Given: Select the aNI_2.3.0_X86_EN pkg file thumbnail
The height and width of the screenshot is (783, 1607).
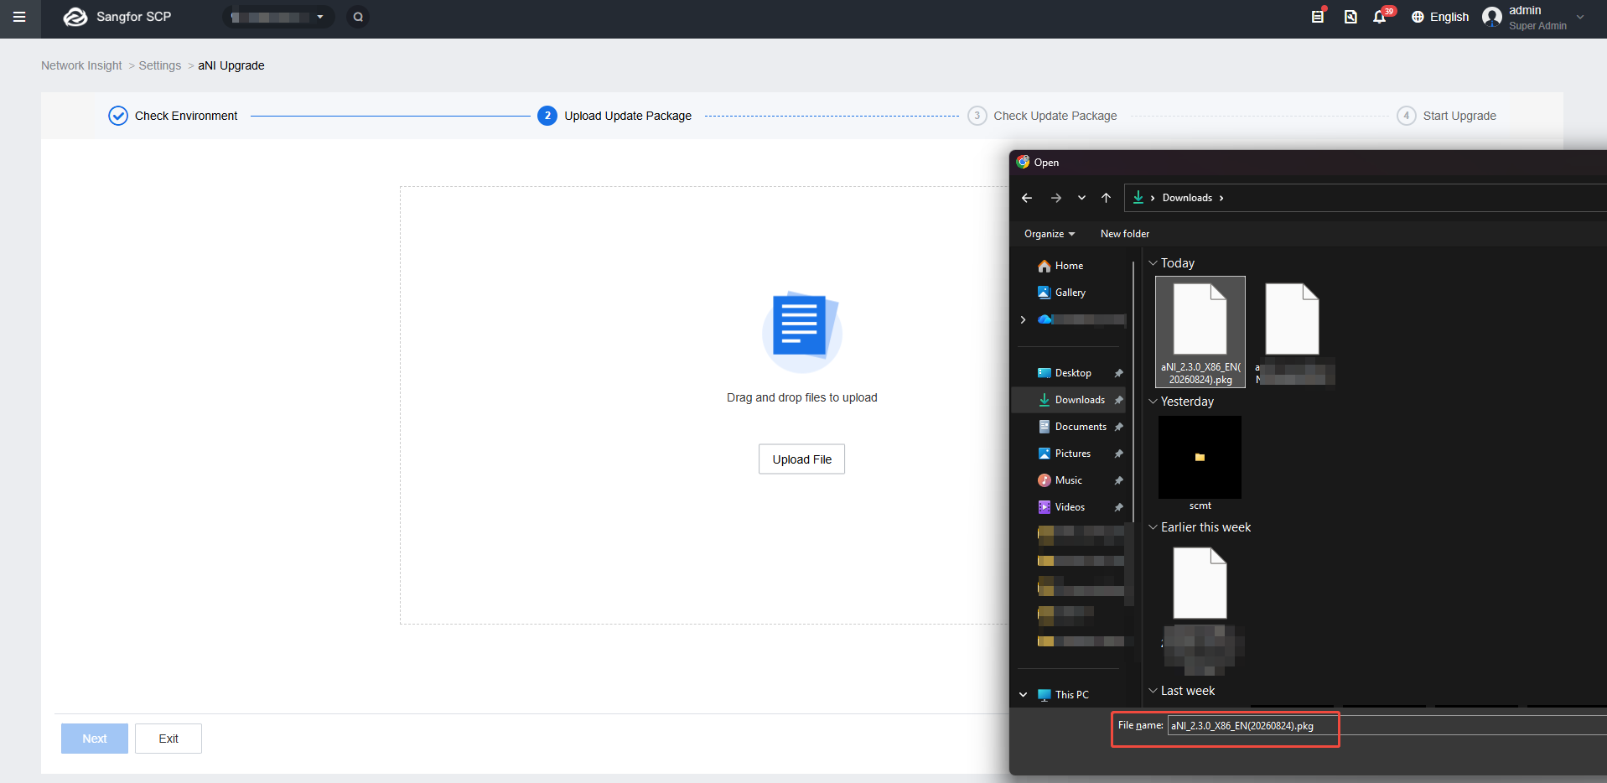Looking at the screenshot, I should pyautogui.click(x=1200, y=332).
